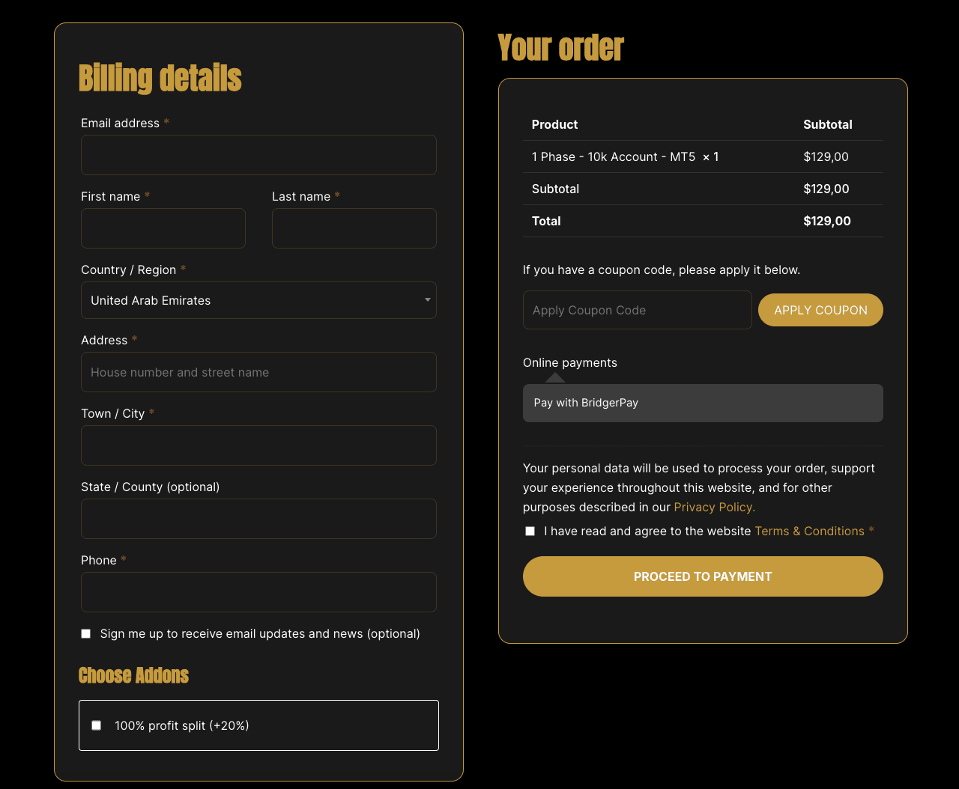Select the State / County optional field
Screen dimensions: 959x789
258,519
